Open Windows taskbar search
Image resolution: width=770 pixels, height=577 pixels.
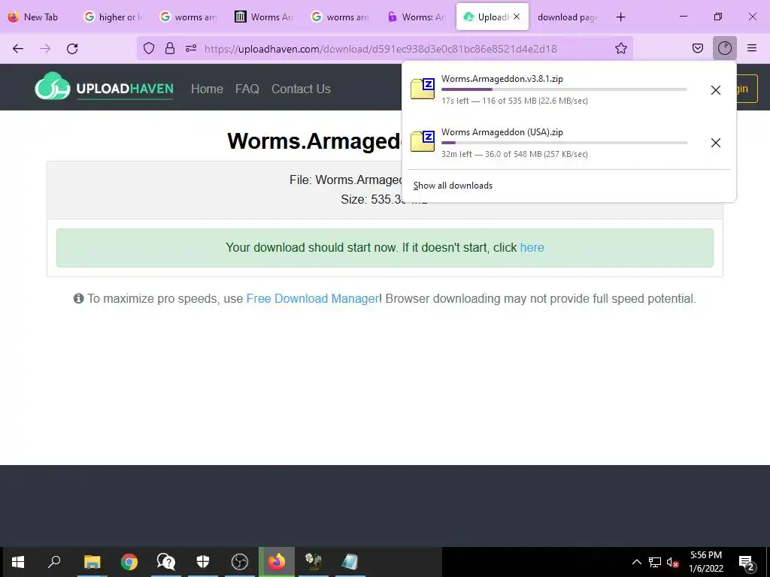coord(54,561)
